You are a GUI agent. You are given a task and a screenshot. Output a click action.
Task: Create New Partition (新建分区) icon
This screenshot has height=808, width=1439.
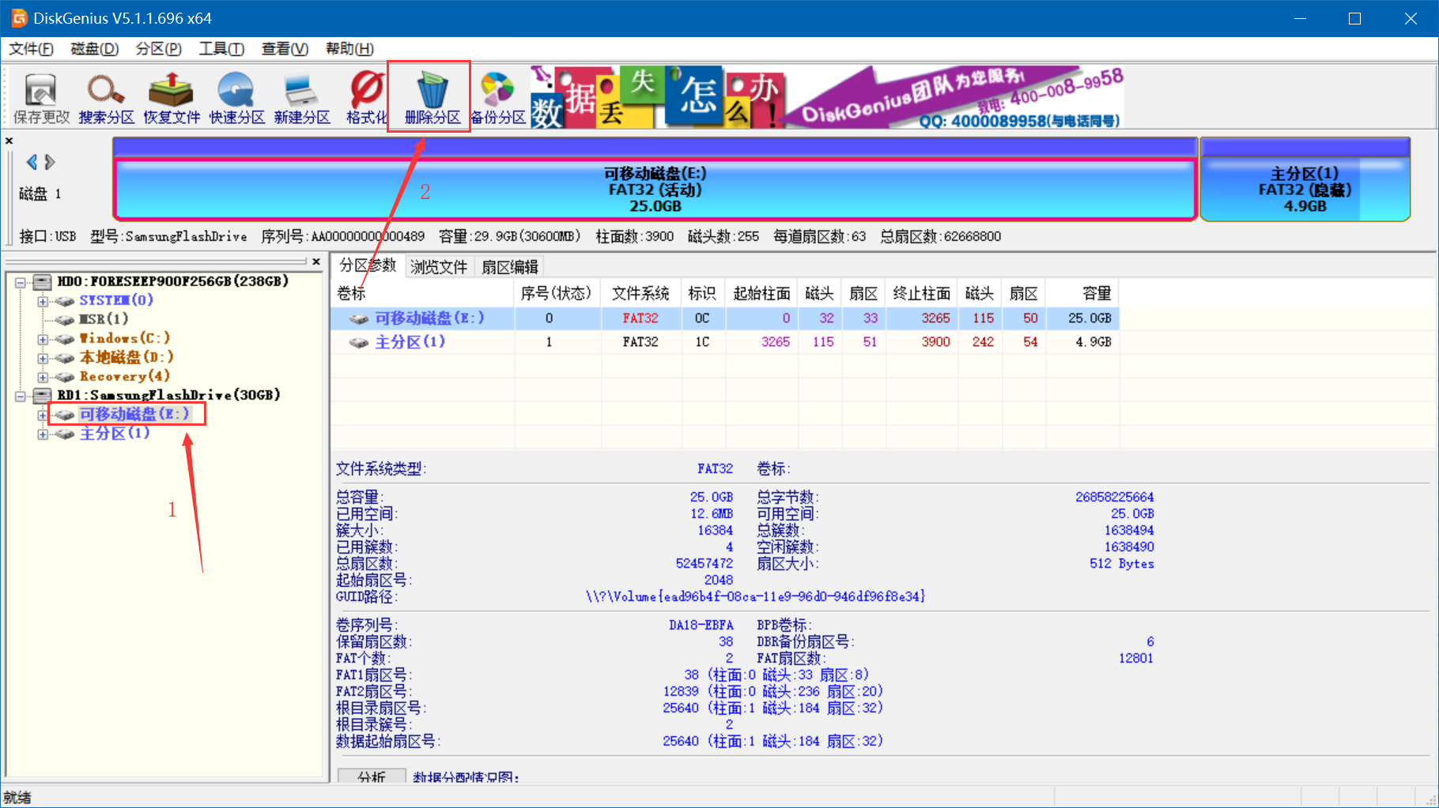(x=302, y=99)
